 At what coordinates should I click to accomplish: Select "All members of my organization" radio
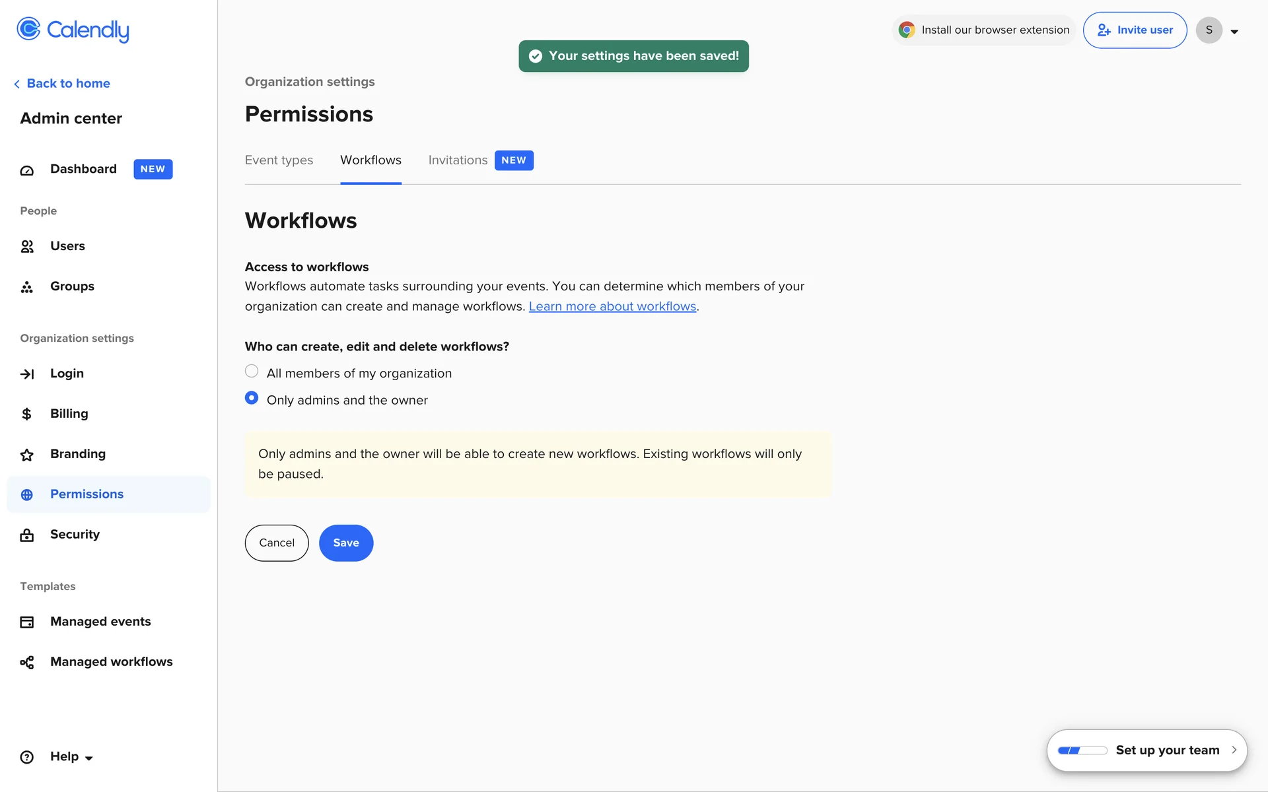252,372
